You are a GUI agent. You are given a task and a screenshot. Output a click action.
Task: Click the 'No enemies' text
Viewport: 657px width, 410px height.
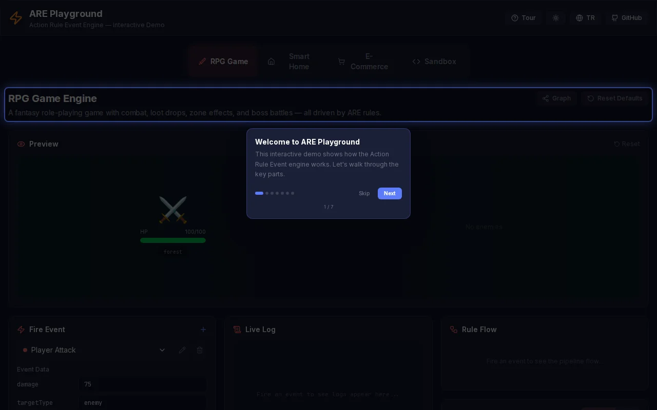click(x=484, y=227)
